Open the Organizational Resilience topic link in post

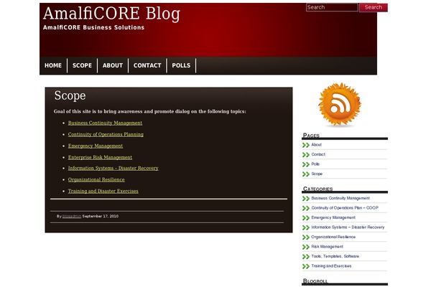click(96, 179)
